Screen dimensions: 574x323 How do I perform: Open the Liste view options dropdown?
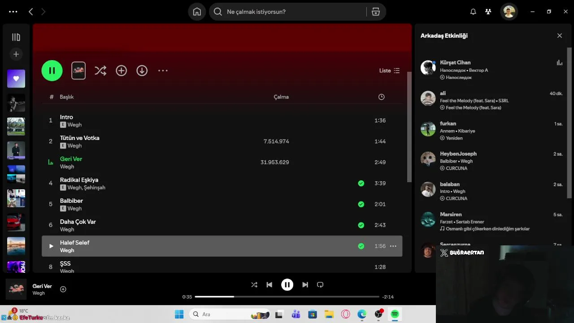389,70
